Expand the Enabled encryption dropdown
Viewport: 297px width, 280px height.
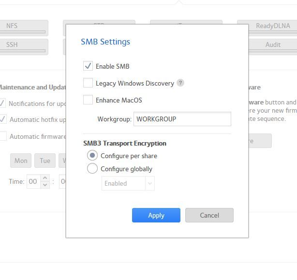[x=128, y=183]
